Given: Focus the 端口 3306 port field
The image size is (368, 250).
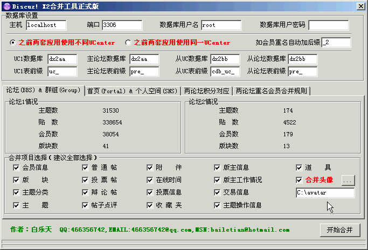Looking at the screenshot, I should coord(122,25).
